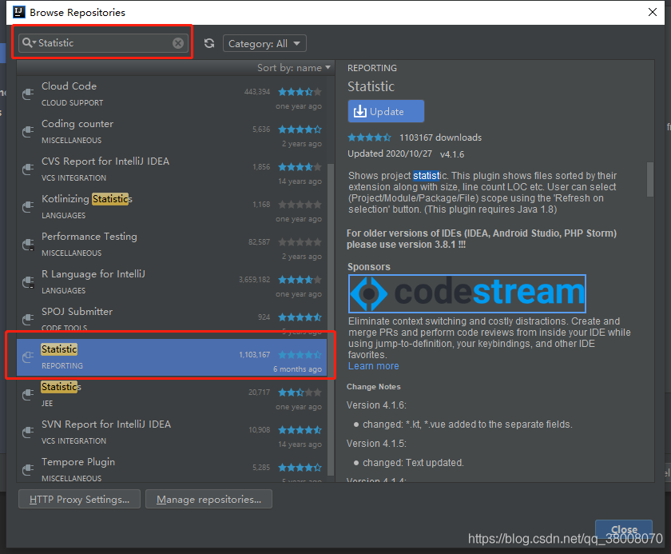Open the Category: All dropdown
Screen dimensions: 671x554
[264, 43]
